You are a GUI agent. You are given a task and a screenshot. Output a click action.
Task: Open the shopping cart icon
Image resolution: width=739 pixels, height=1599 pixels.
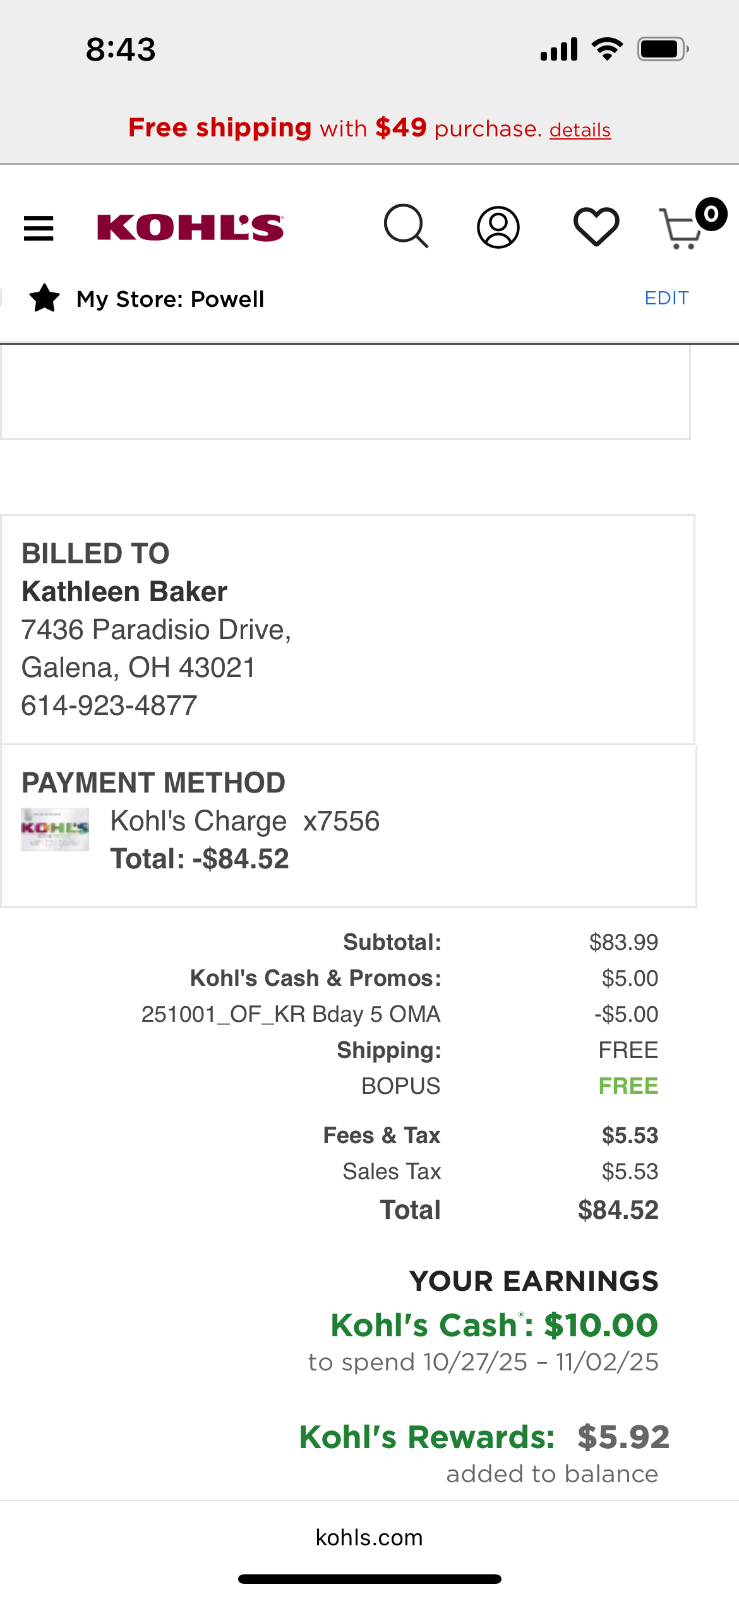click(x=681, y=229)
